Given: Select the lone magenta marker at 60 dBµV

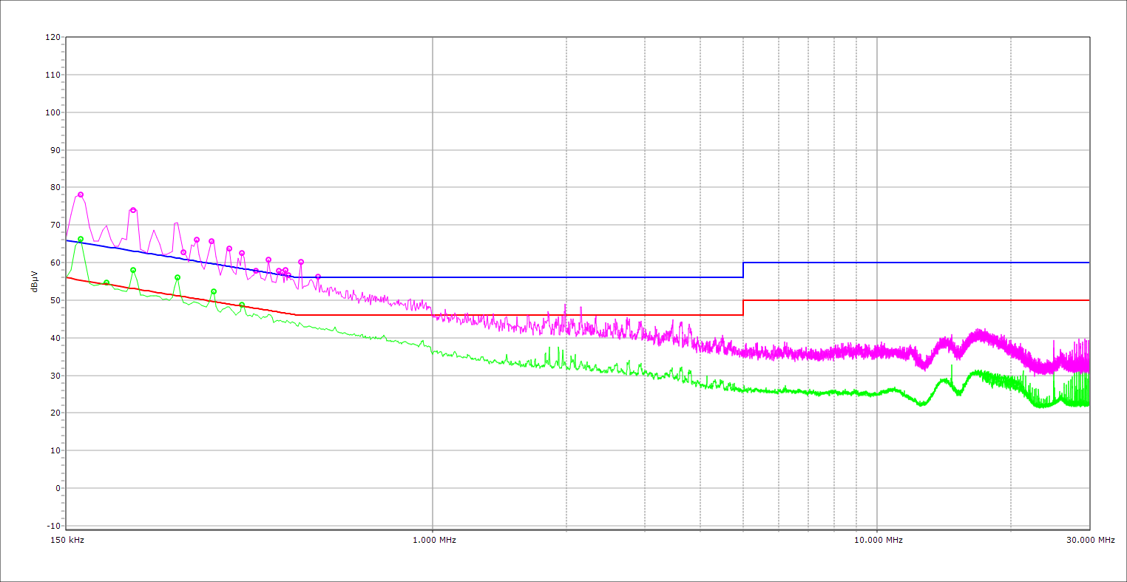Looking at the screenshot, I should (x=301, y=262).
